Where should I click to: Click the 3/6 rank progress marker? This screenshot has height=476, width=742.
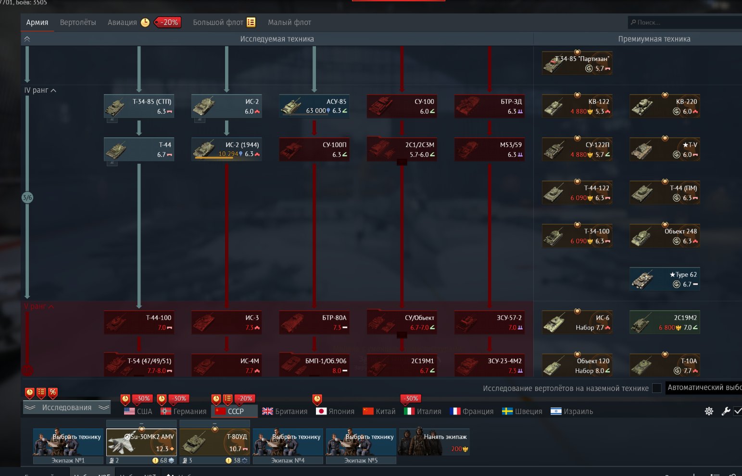[27, 197]
